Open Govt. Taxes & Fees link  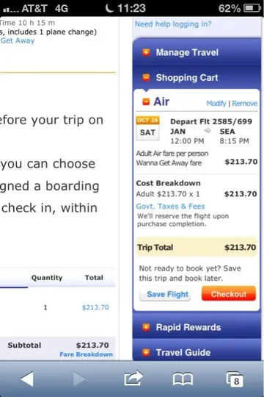pos(171,206)
